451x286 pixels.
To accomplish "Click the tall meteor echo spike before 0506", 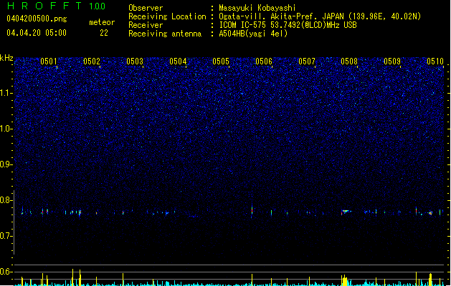I will 252,210.
